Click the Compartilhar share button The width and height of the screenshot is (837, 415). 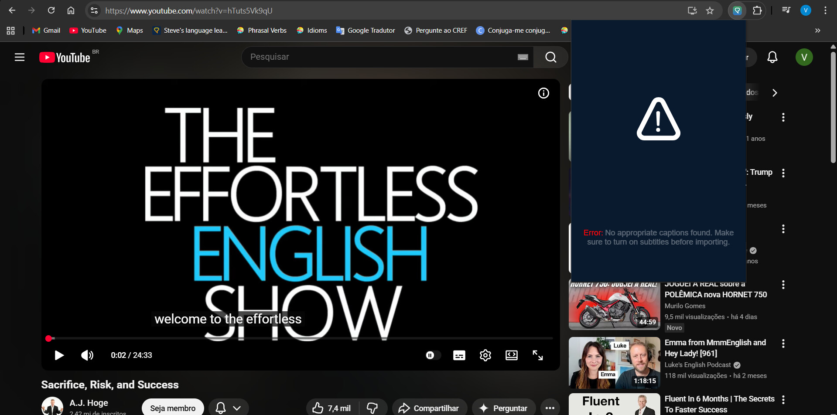click(429, 408)
